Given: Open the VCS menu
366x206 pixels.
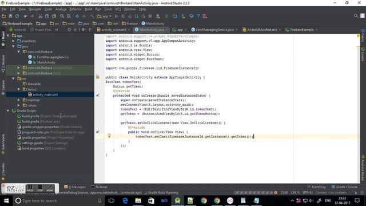Looking at the screenshot, I should (118, 9).
